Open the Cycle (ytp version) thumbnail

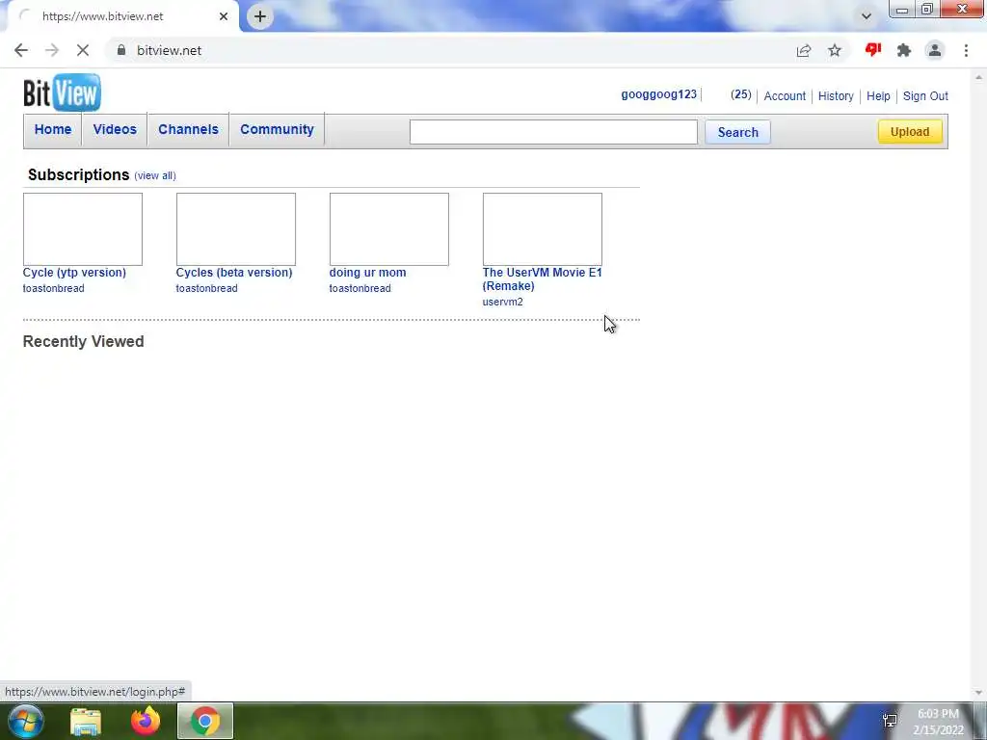pos(83,229)
